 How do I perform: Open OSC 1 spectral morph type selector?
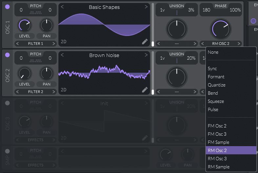[x=177, y=44]
